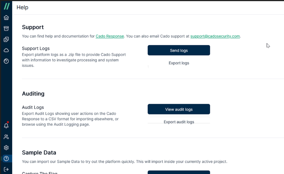Viewport: 284px width, 174px height.
Task: Click the Cado logo at sidebar top
Action: click(x=6, y=6)
